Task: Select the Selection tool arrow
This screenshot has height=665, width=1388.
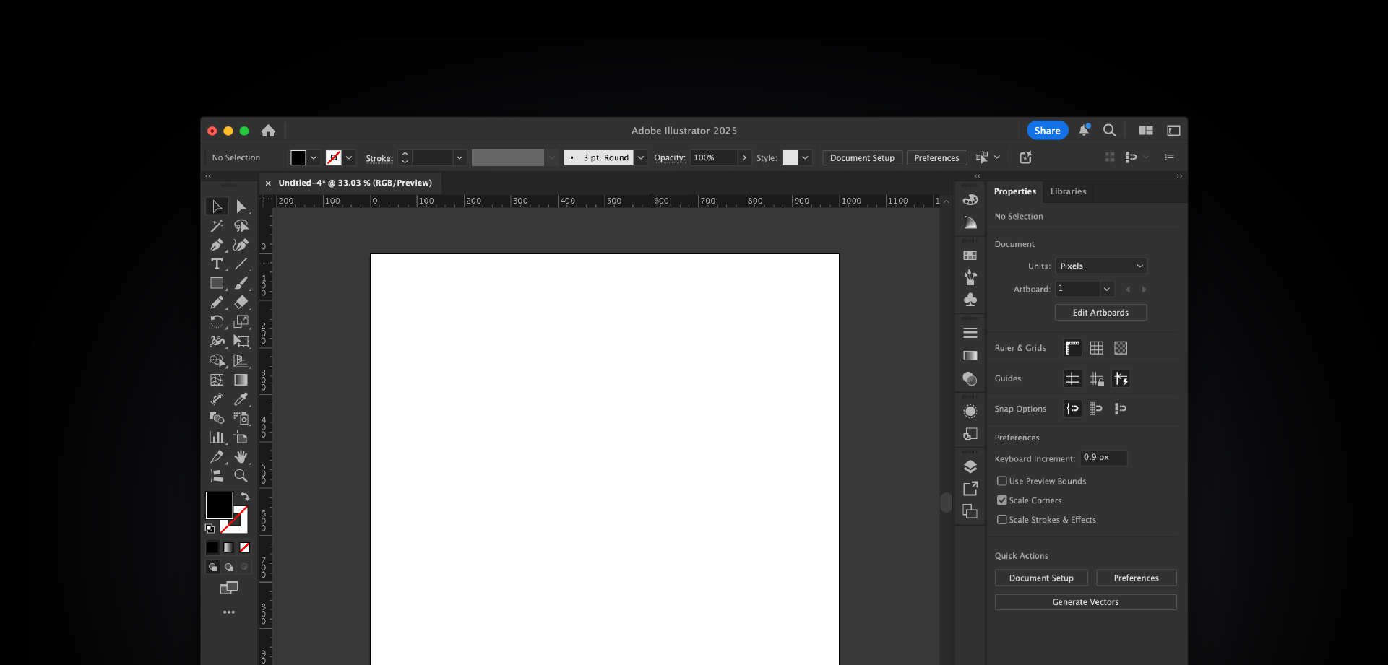Action: (x=217, y=207)
